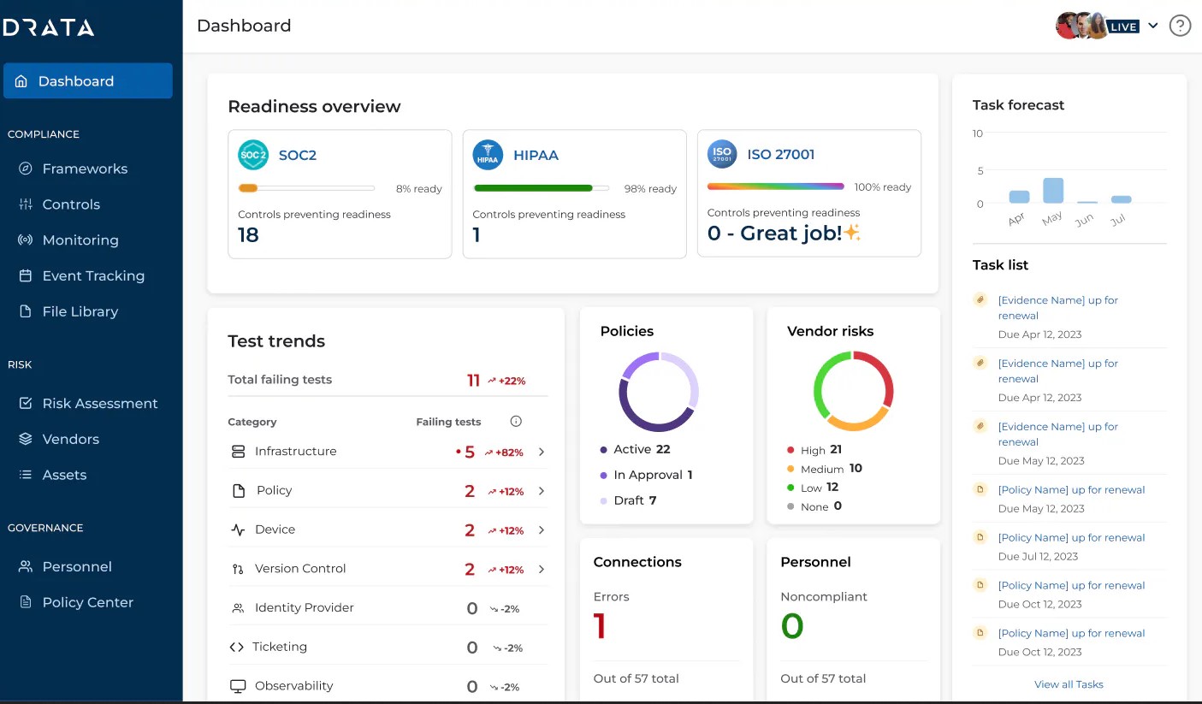The image size is (1202, 704).
Task: Expand the Infrastructure failing tests row
Action: [x=388, y=452]
